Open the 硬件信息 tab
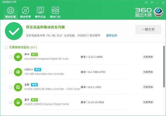Viewport: 166px width, 116px height. click(x=40, y=13)
